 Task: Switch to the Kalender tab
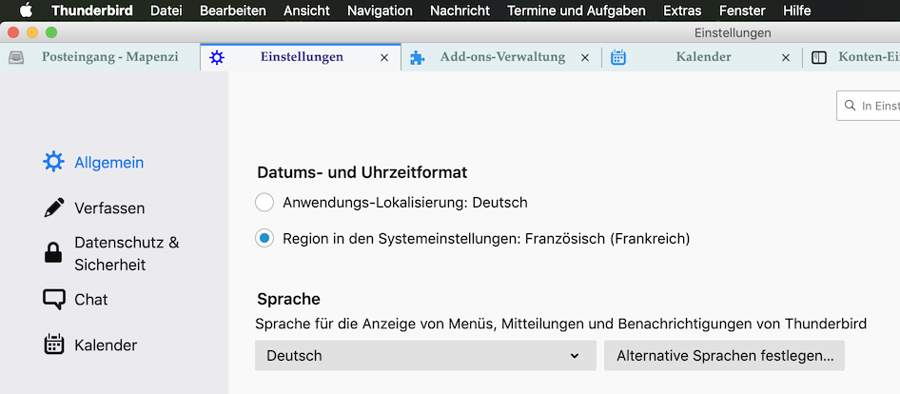click(x=703, y=57)
